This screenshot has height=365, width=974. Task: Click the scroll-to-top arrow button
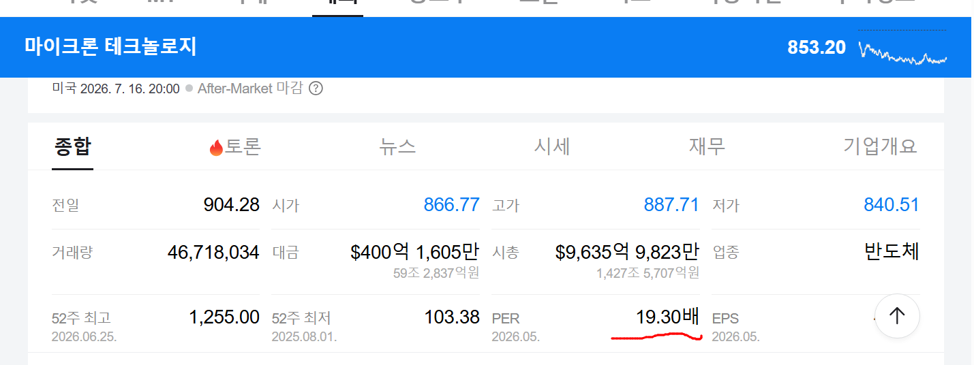tap(897, 316)
